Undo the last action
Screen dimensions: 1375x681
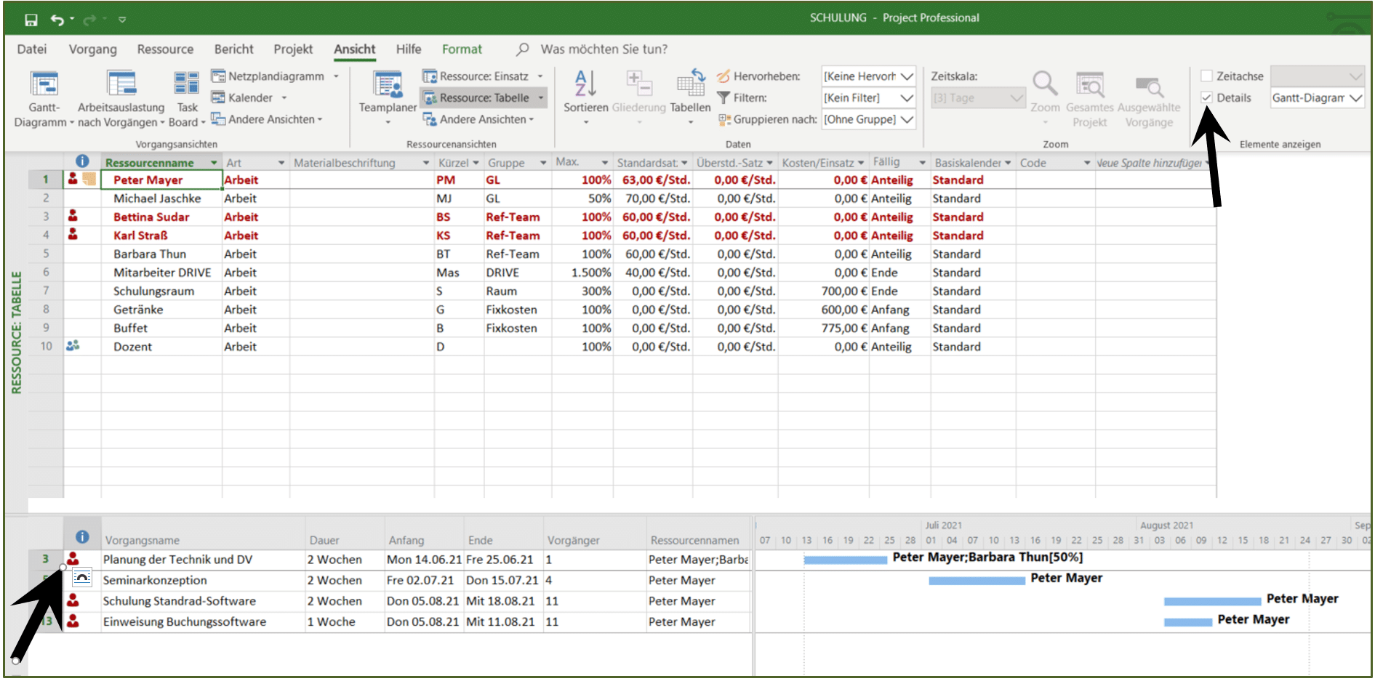pos(57,20)
